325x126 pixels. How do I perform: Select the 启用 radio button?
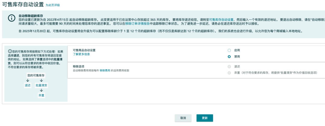click(x=229, y=50)
